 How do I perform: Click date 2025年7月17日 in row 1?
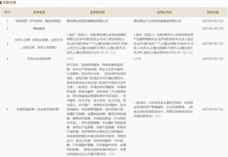click(x=213, y=21)
